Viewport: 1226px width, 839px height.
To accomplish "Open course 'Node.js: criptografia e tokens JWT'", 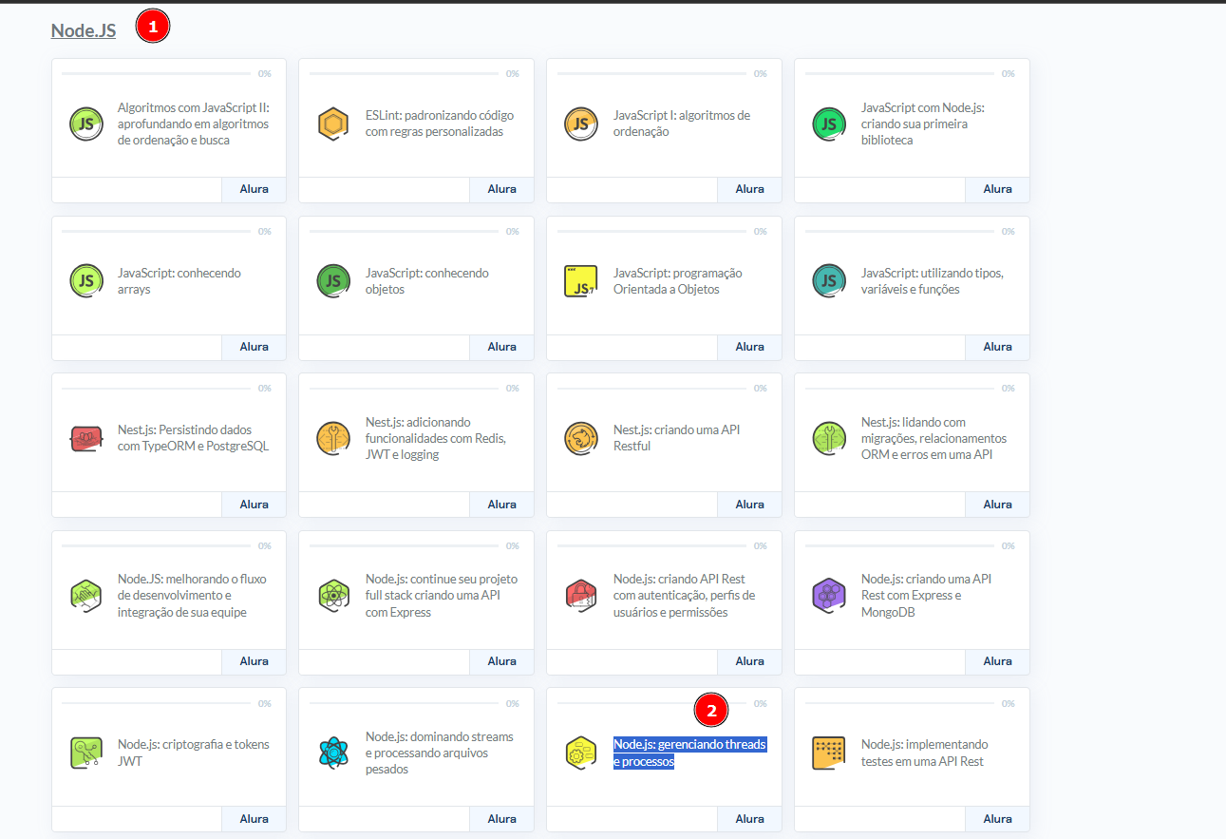I will [x=194, y=753].
